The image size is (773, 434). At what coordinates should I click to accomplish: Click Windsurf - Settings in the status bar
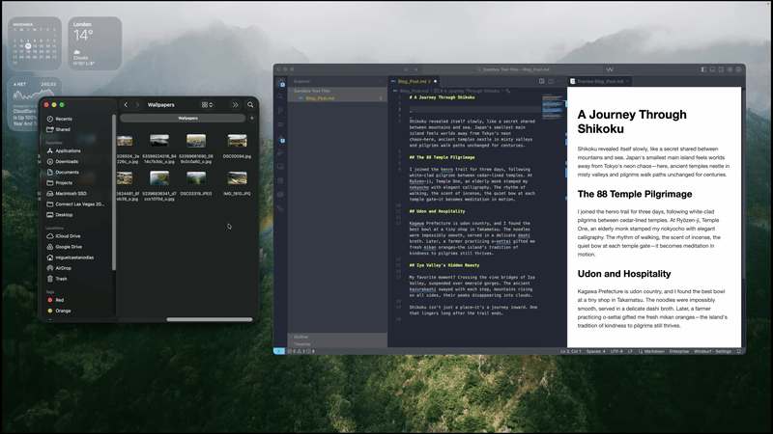[x=712, y=351]
